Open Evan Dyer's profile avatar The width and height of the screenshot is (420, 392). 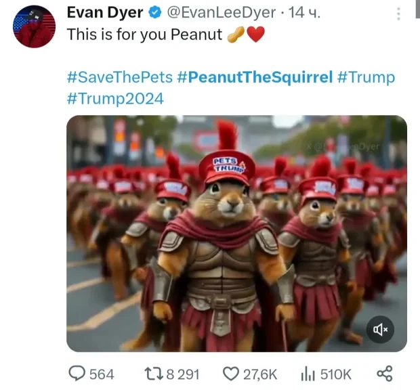point(34,26)
